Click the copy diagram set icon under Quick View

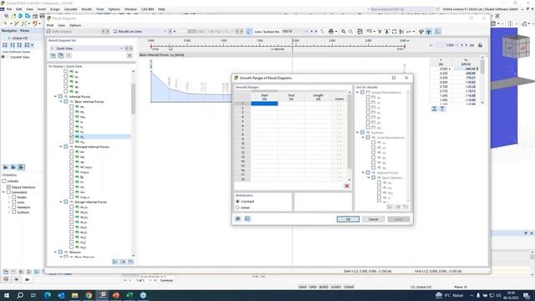point(61,55)
